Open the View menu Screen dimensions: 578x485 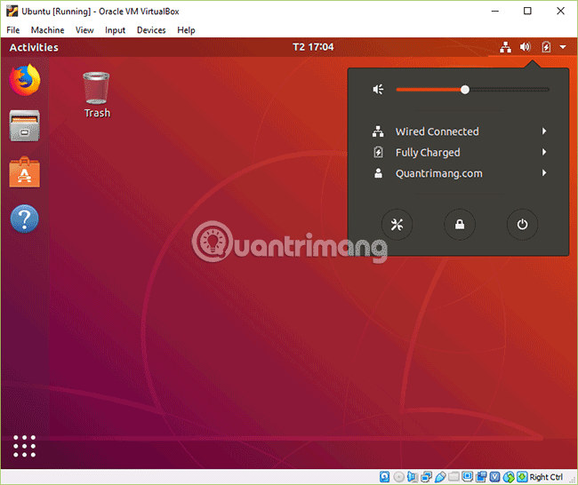(x=84, y=30)
